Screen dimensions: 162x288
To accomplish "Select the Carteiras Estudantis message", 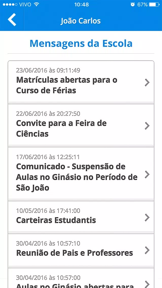I will pos(81,217).
